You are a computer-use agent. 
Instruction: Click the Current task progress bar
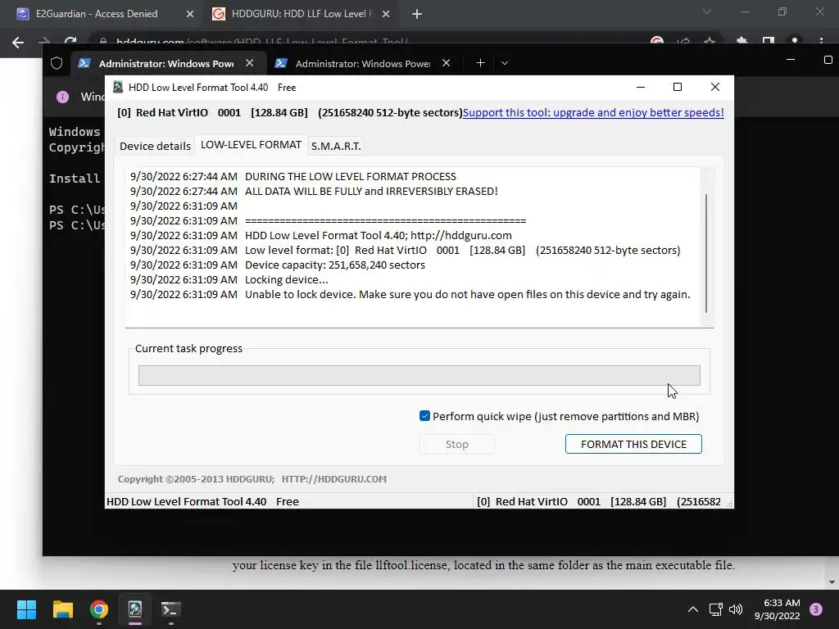tap(419, 375)
